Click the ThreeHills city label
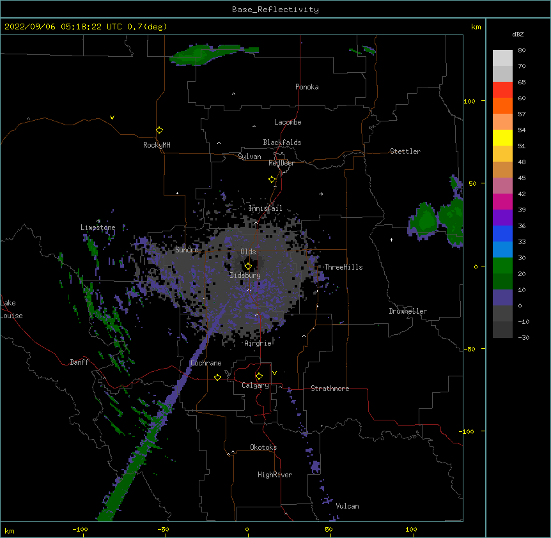Screen dimensions: 551x538 coord(343,267)
